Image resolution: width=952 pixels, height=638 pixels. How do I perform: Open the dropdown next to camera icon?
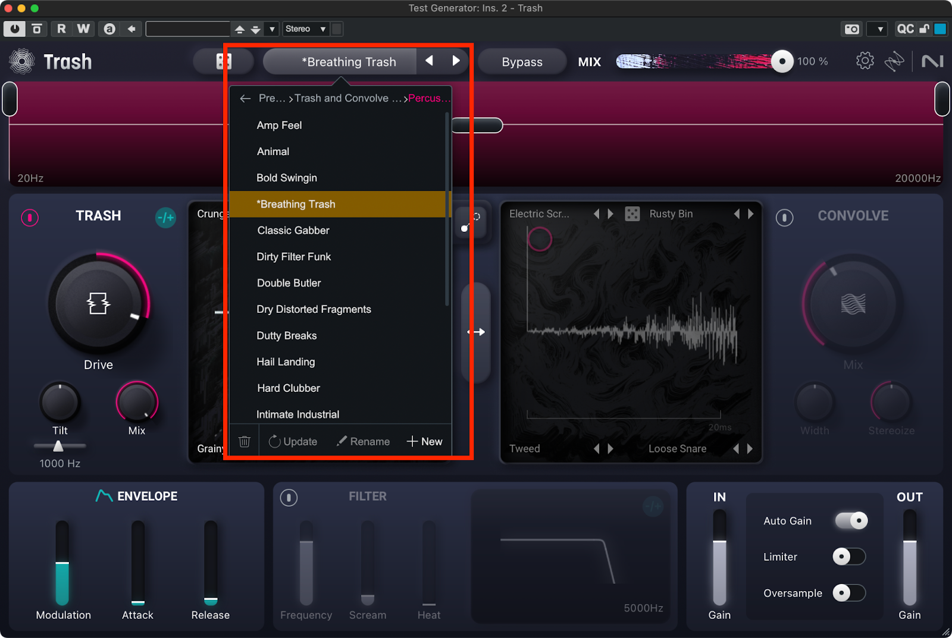tap(878, 29)
